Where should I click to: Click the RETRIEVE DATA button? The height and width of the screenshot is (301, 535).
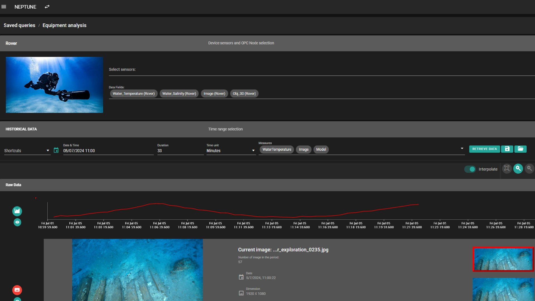point(485,149)
